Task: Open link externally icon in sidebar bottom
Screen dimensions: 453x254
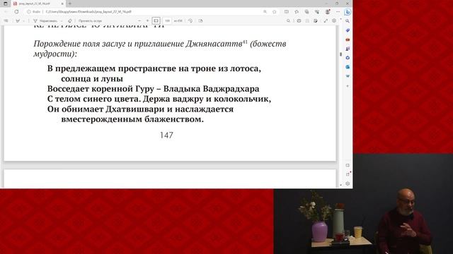Action: 348,174
